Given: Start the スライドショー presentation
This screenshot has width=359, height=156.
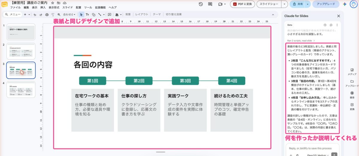Looking at the screenshot, I should point(269,4).
